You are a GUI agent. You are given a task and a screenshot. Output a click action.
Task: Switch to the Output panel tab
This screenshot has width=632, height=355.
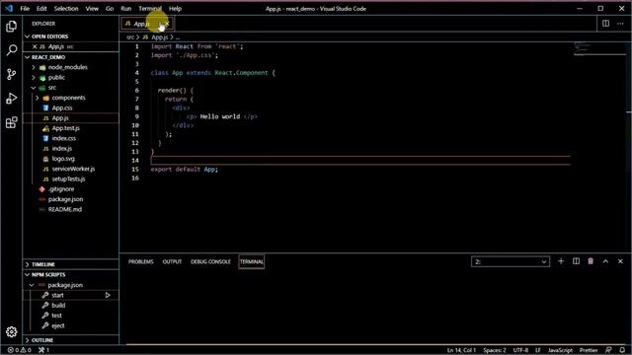(x=172, y=261)
